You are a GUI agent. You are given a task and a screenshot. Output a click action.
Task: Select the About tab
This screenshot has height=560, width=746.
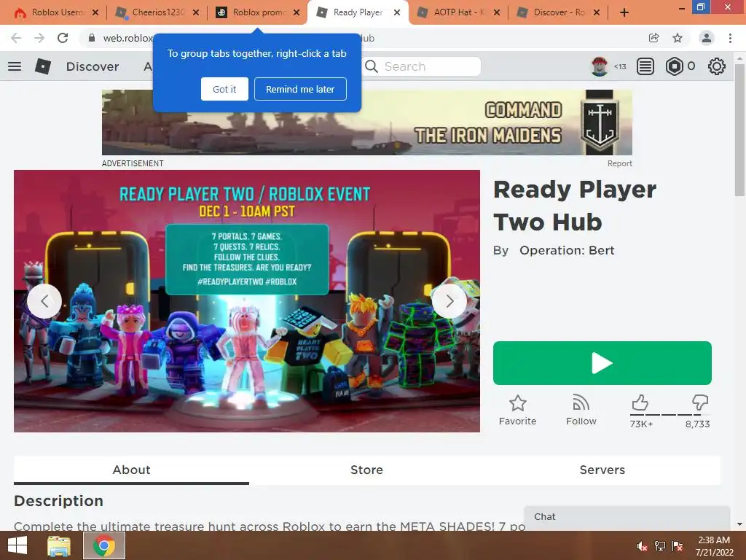[131, 470]
